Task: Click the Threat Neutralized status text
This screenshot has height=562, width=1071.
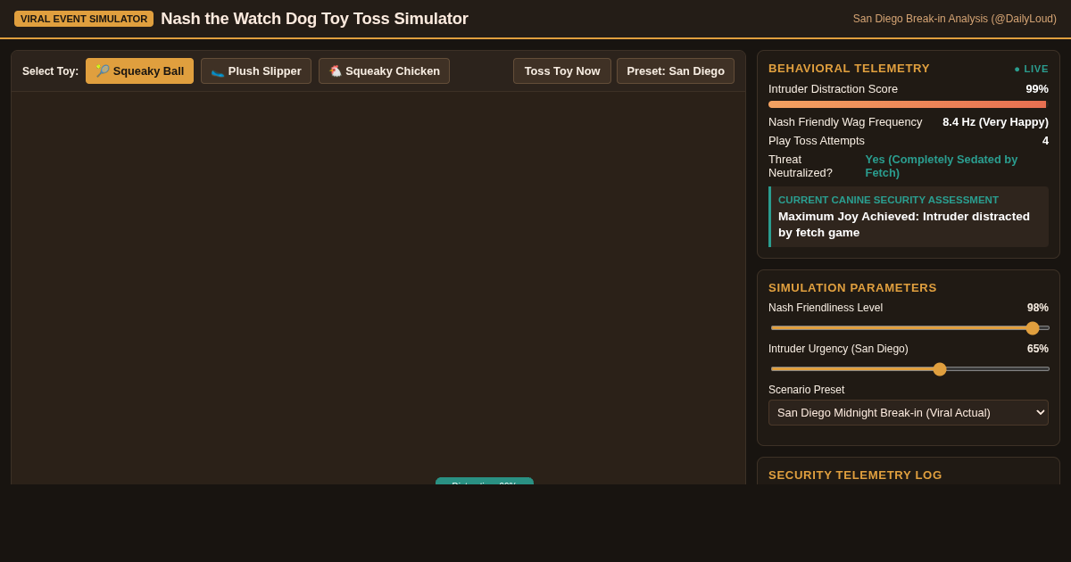Action: click(x=956, y=166)
